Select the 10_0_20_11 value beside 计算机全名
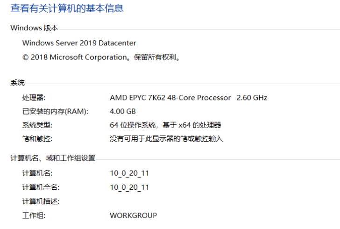This screenshot has width=340, height=229. [x=129, y=187]
